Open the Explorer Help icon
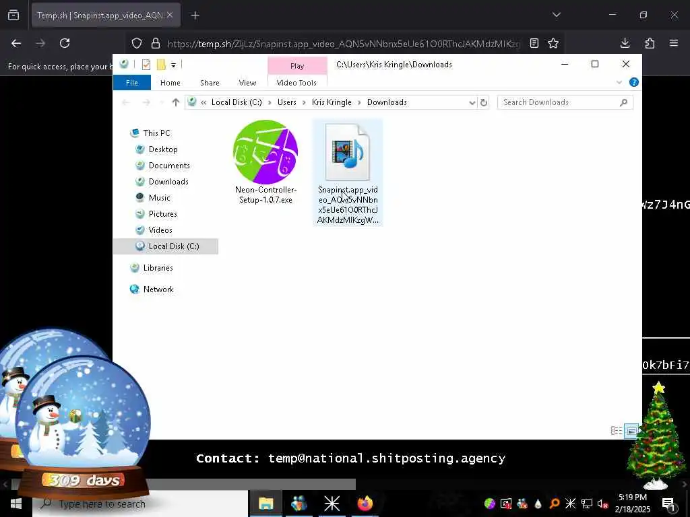The height and width of the screenshot is (517, 690). click(633, 82)
